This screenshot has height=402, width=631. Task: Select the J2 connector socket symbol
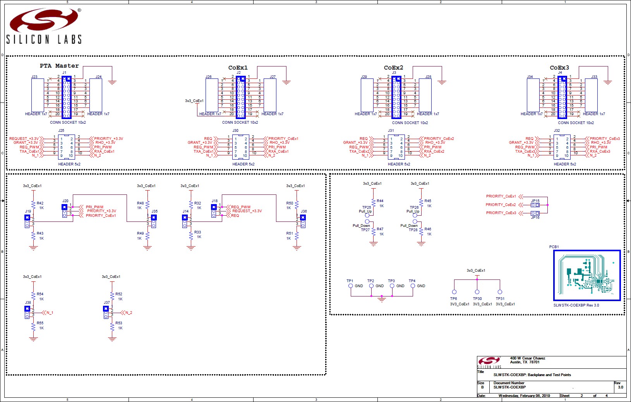[x=241, y=97]
